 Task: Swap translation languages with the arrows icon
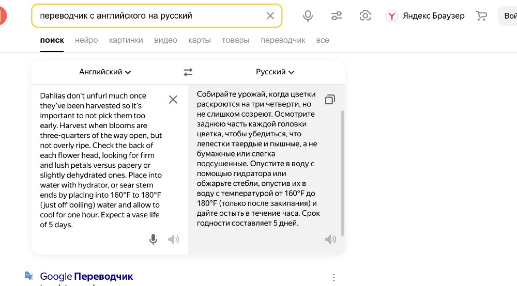[188, 72]
